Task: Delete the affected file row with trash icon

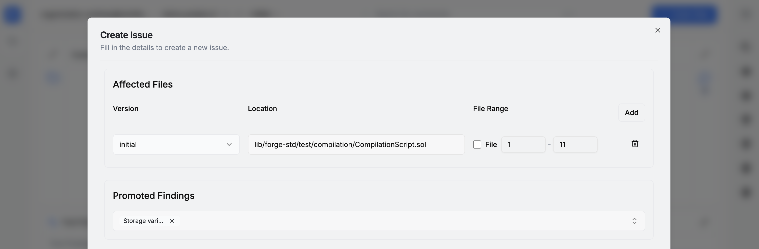Action: click(635, 144)
